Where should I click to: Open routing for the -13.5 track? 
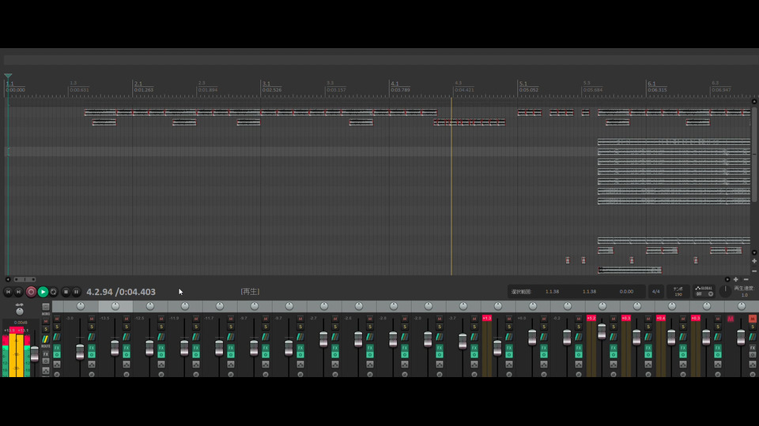[126, 337]
